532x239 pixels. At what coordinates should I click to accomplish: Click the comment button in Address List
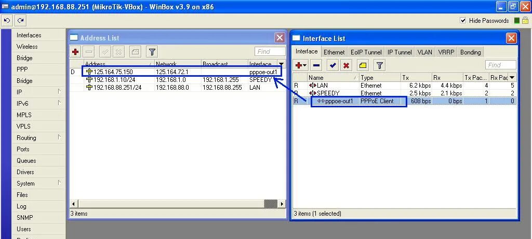tap(136, 52)
